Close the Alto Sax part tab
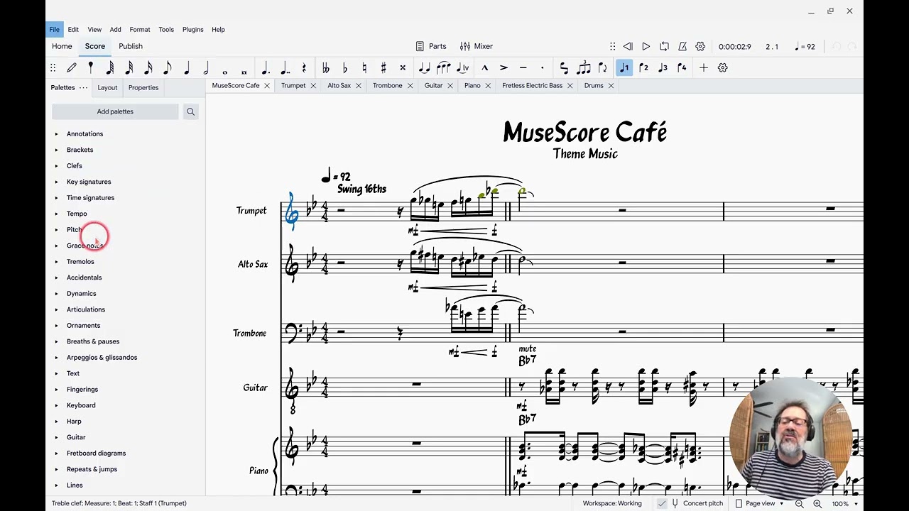 [359, 86]
